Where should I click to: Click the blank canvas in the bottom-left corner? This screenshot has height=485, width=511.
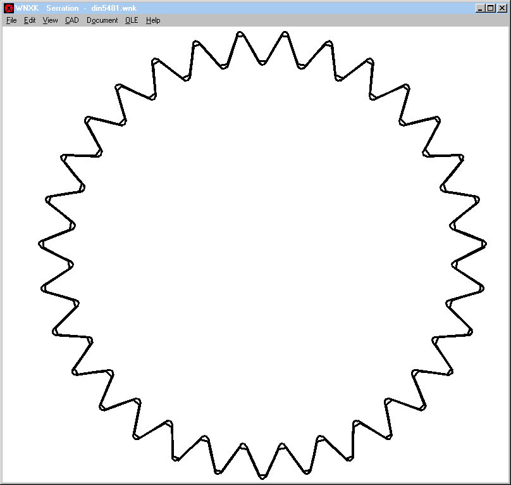coord(25,462)
